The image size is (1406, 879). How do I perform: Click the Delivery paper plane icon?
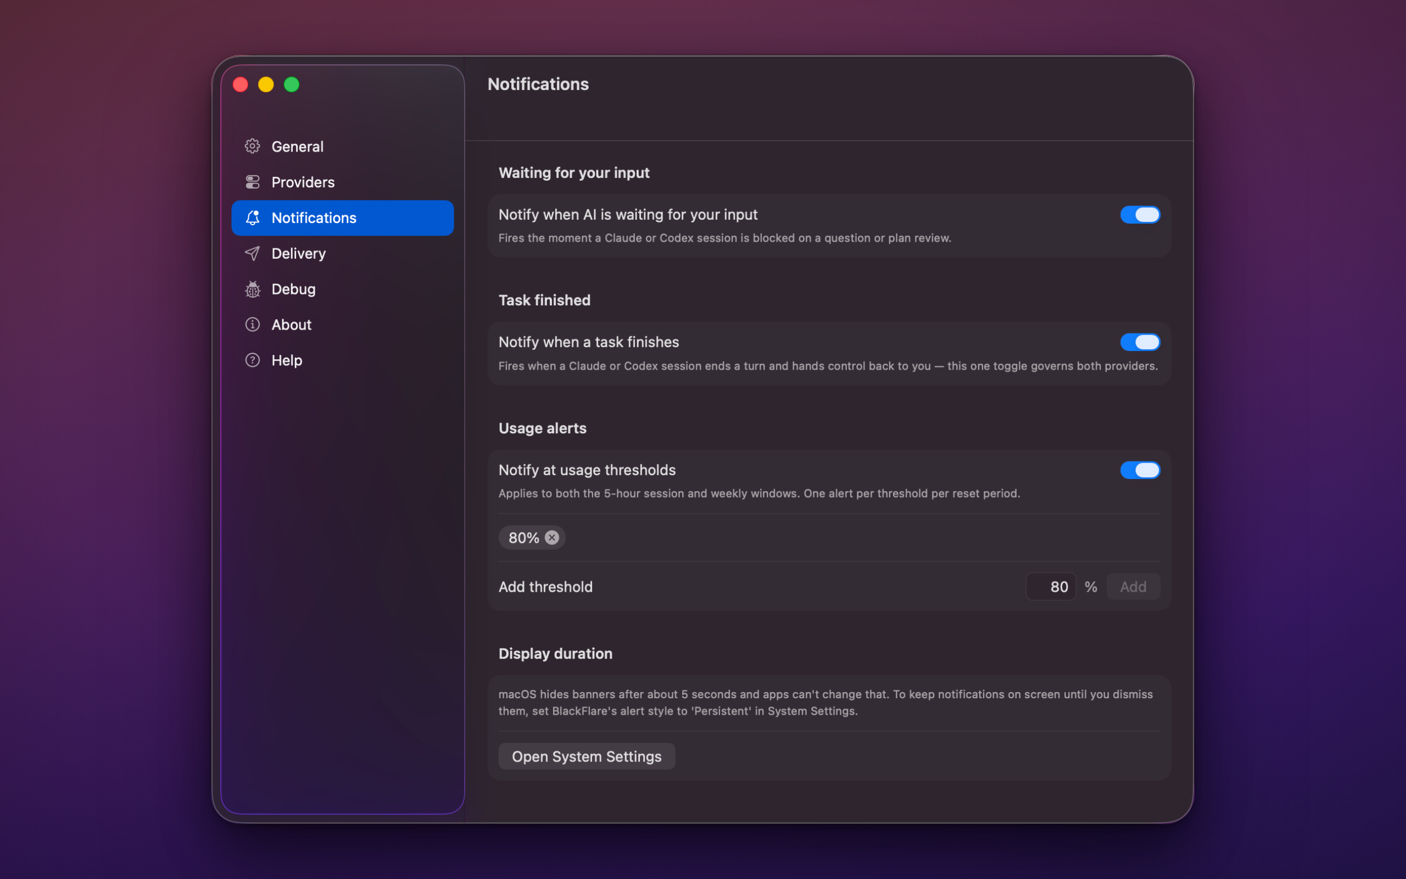pyautogui.click(x=252, y=253)
